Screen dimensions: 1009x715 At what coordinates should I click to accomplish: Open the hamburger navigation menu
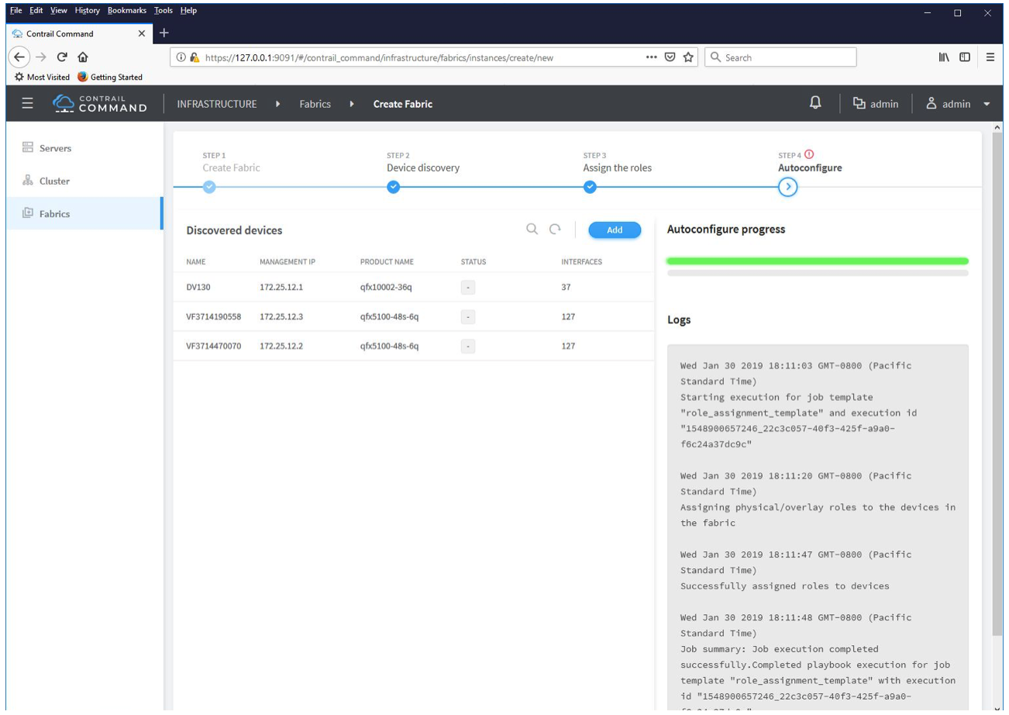28,105
